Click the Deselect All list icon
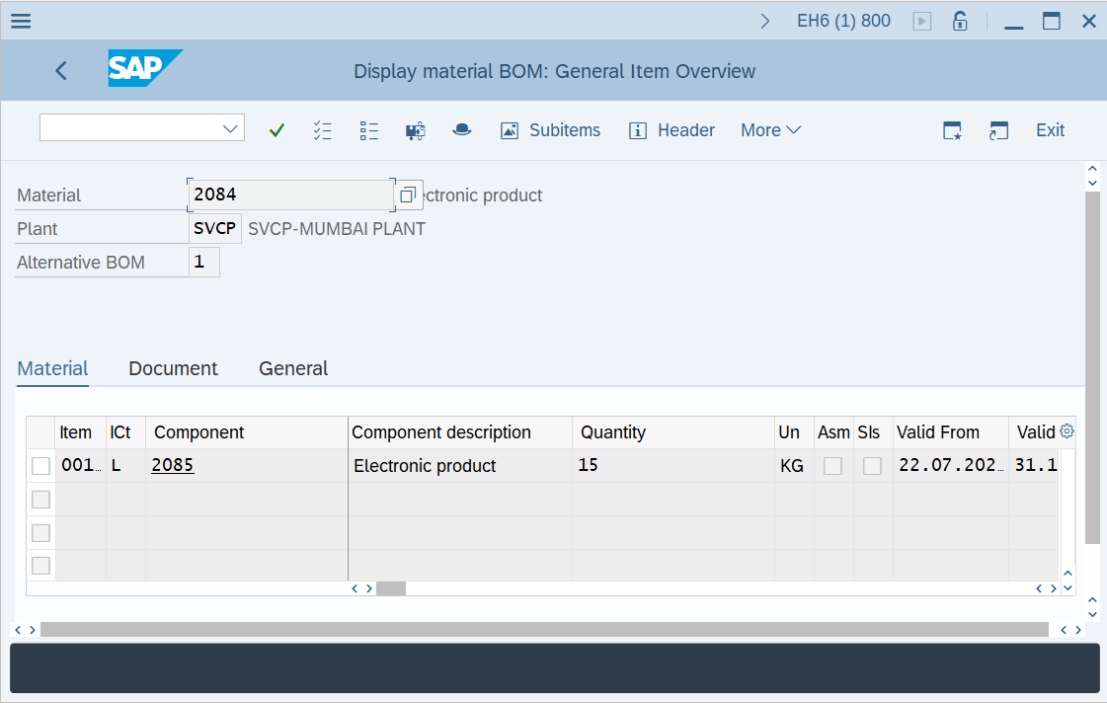 click(369, 130)
